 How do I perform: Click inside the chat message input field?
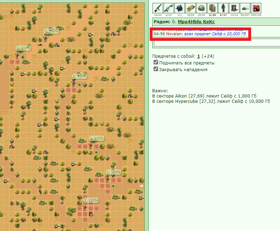tap(217, 43)
